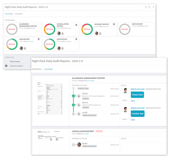
Task: Click the bell icon on Internet Report card
Action: click(x=114, y=25)
